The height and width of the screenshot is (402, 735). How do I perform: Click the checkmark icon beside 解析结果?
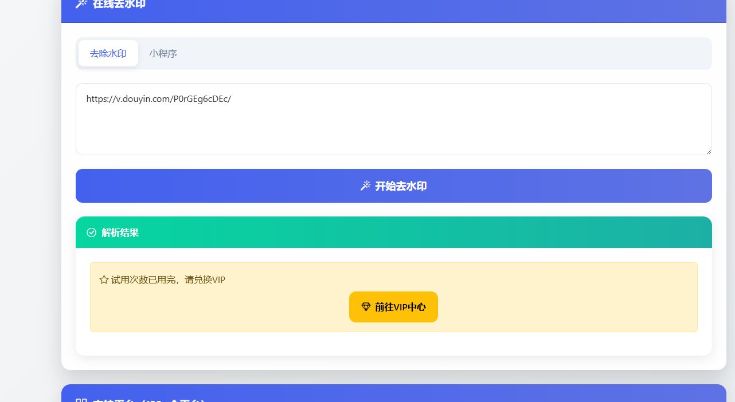click(x=91, y=232)
